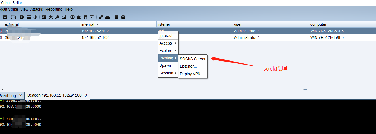The height and width of the screenshot is (134, 376).
Task: View Keystrokes using the key icon
Action: 57,17
